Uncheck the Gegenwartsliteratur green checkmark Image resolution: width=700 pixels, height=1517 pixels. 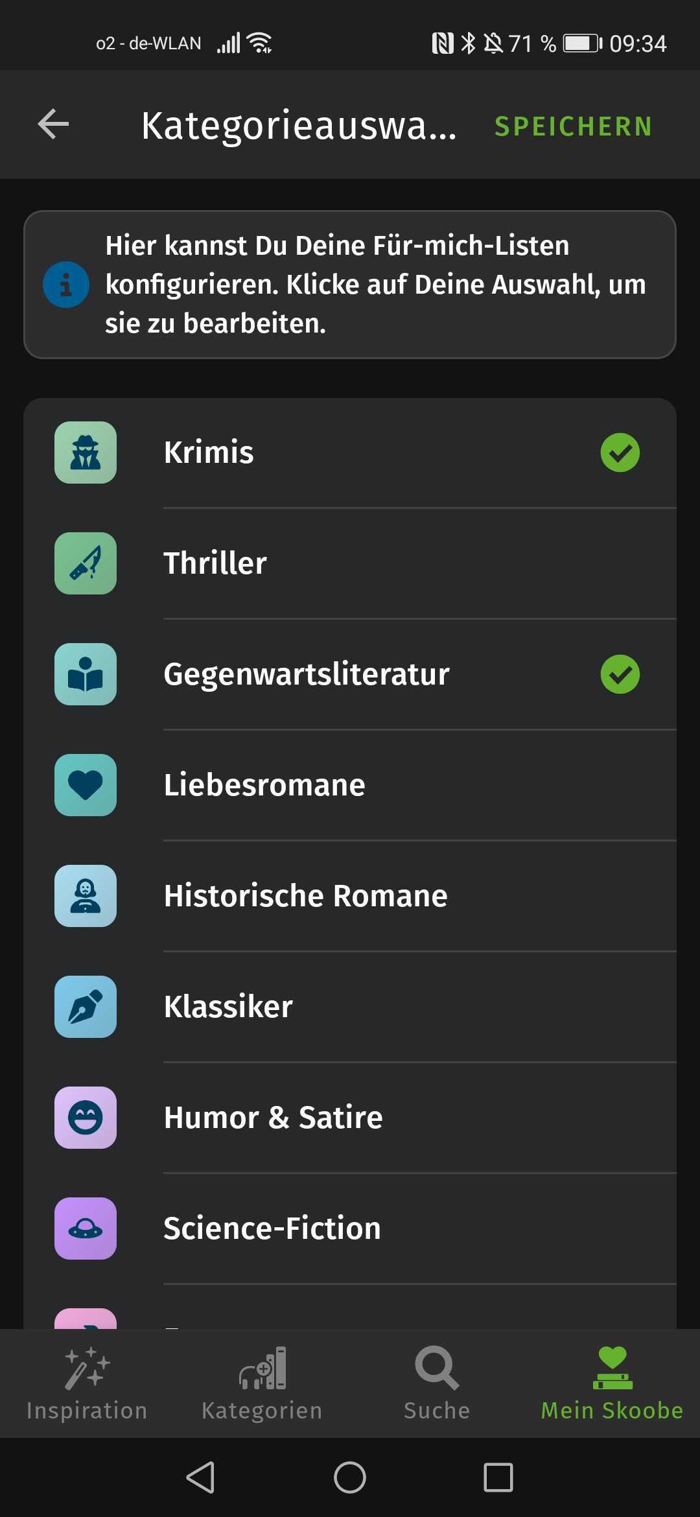(620, 674)
